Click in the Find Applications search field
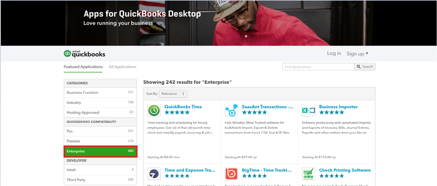 coord(318,67)
